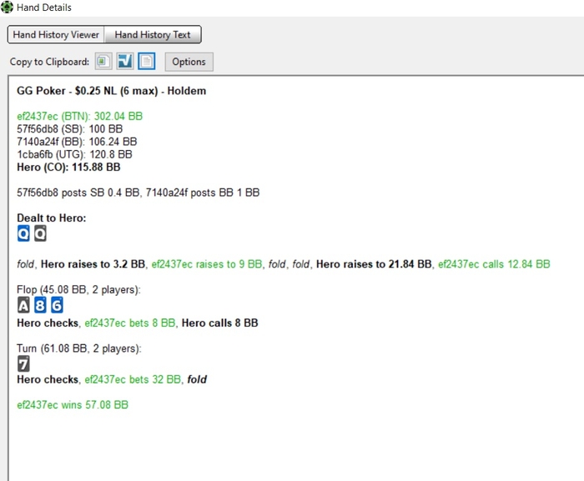Click 'Hero raises to 21.84 BB' text

coord(374,263)
